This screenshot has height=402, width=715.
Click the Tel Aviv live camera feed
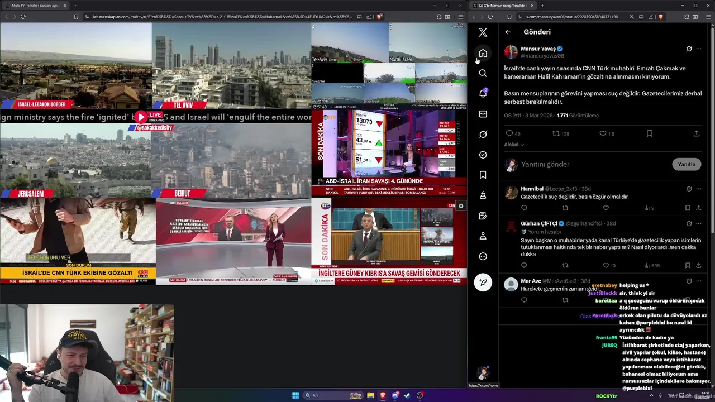click(231, 66)
